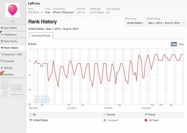
Task: Click the Keywords / ASO sidebar icon
Action: tap(2, 55)
